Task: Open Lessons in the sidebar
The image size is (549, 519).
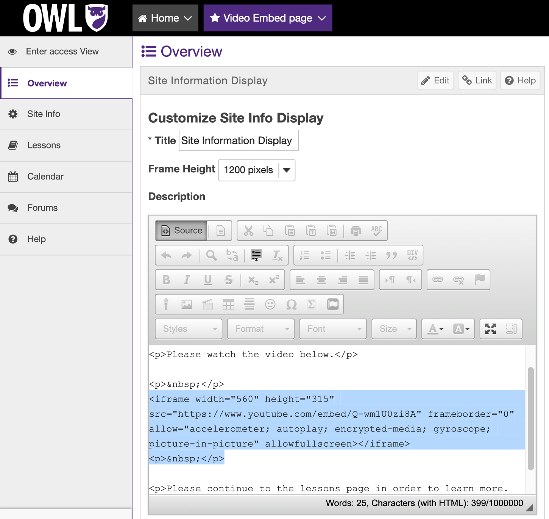Action: [x=44, y=145]
